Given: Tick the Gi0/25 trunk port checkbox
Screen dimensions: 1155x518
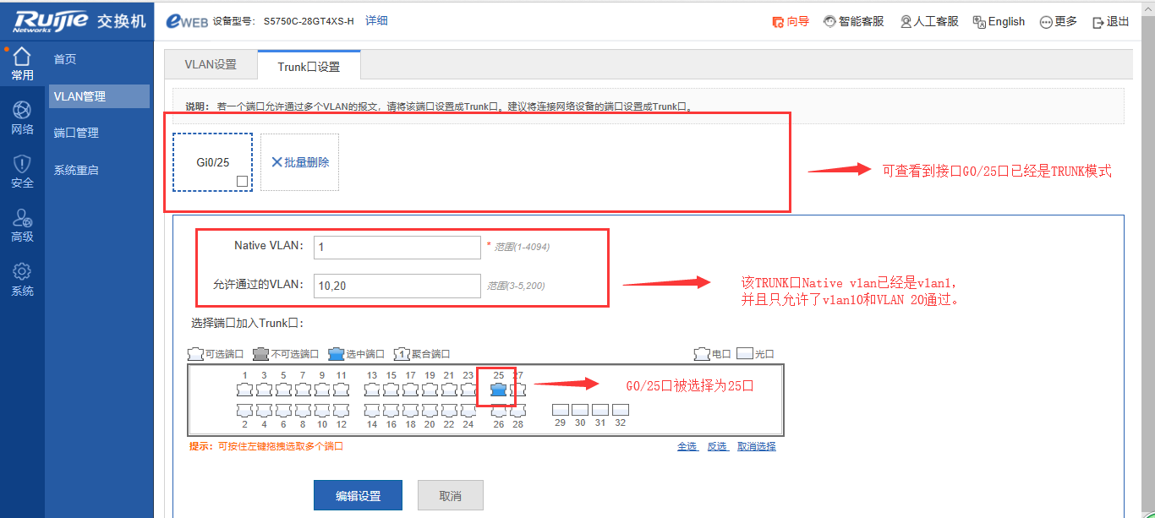Looking at the screenshot, I should (242, 181).
